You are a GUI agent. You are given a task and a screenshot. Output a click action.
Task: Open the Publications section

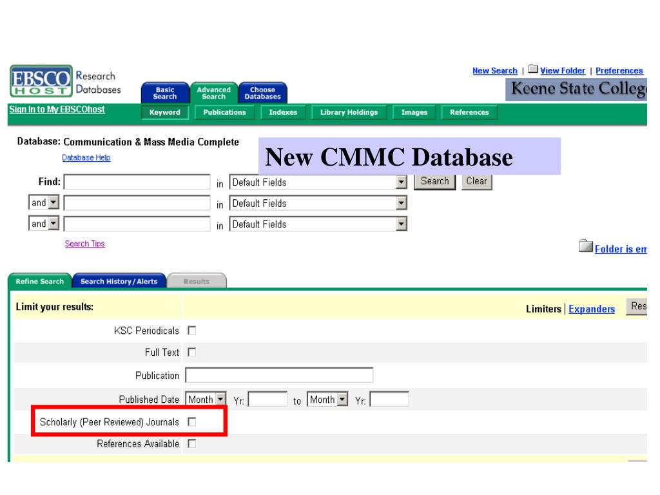pos(225,112)
